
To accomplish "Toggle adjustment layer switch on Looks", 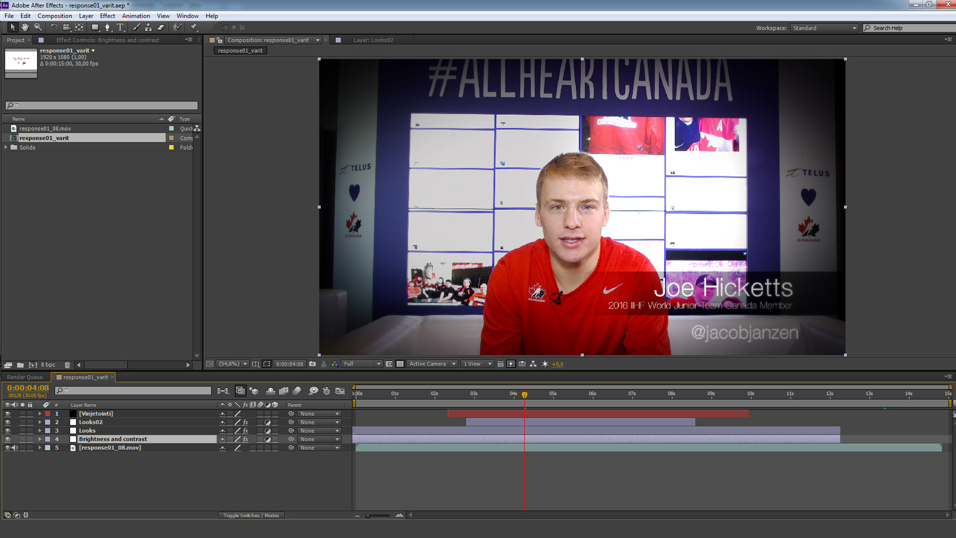I will click(268, 431).
